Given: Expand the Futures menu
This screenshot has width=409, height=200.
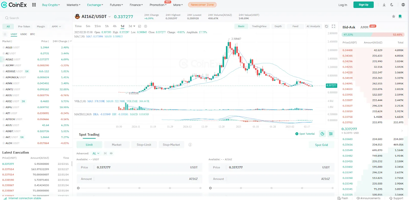Looking at the screenshot, I should coord(116,5).
